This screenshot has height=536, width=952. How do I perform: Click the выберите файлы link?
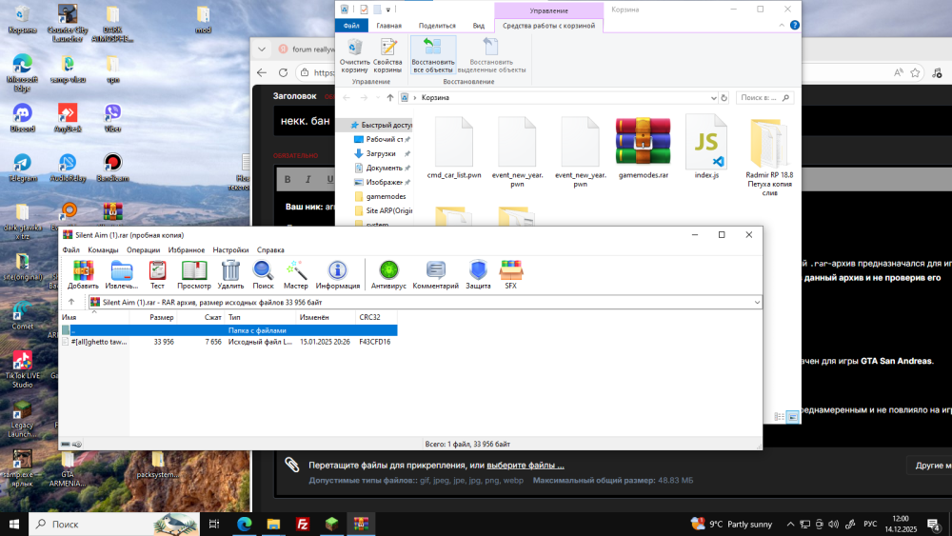526,465
